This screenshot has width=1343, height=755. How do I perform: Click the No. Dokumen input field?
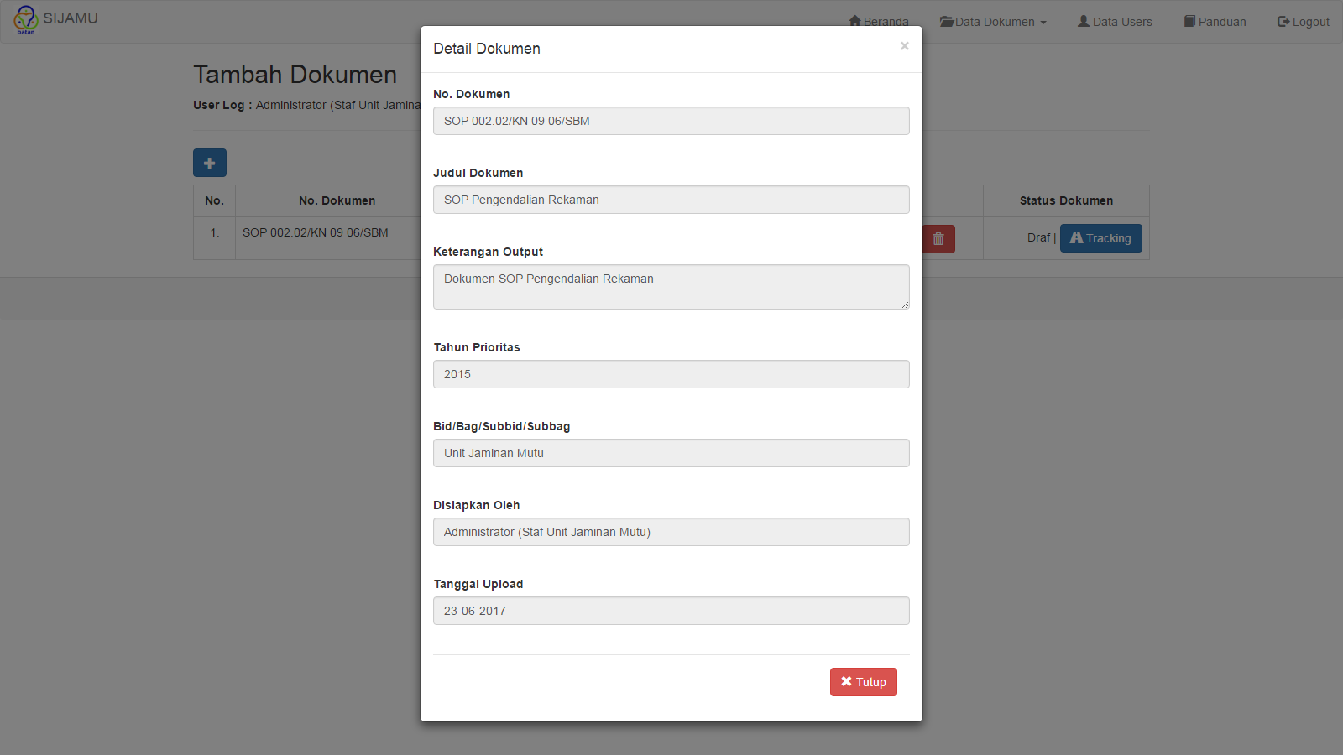coord(671,121)
